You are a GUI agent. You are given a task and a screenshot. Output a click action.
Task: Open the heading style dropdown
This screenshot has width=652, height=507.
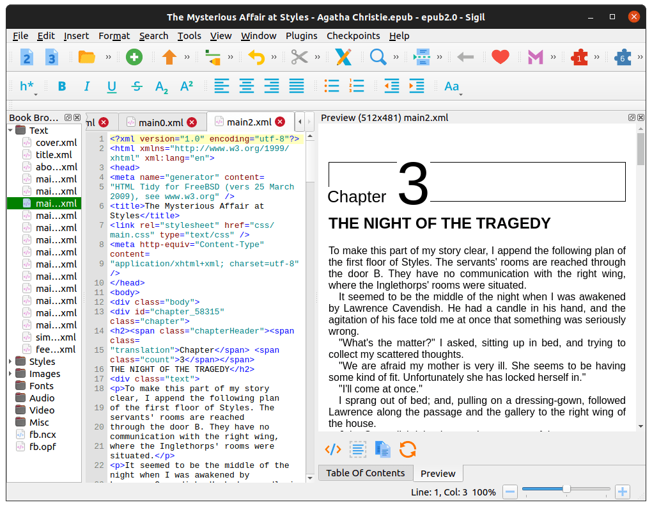pos(28,86)
